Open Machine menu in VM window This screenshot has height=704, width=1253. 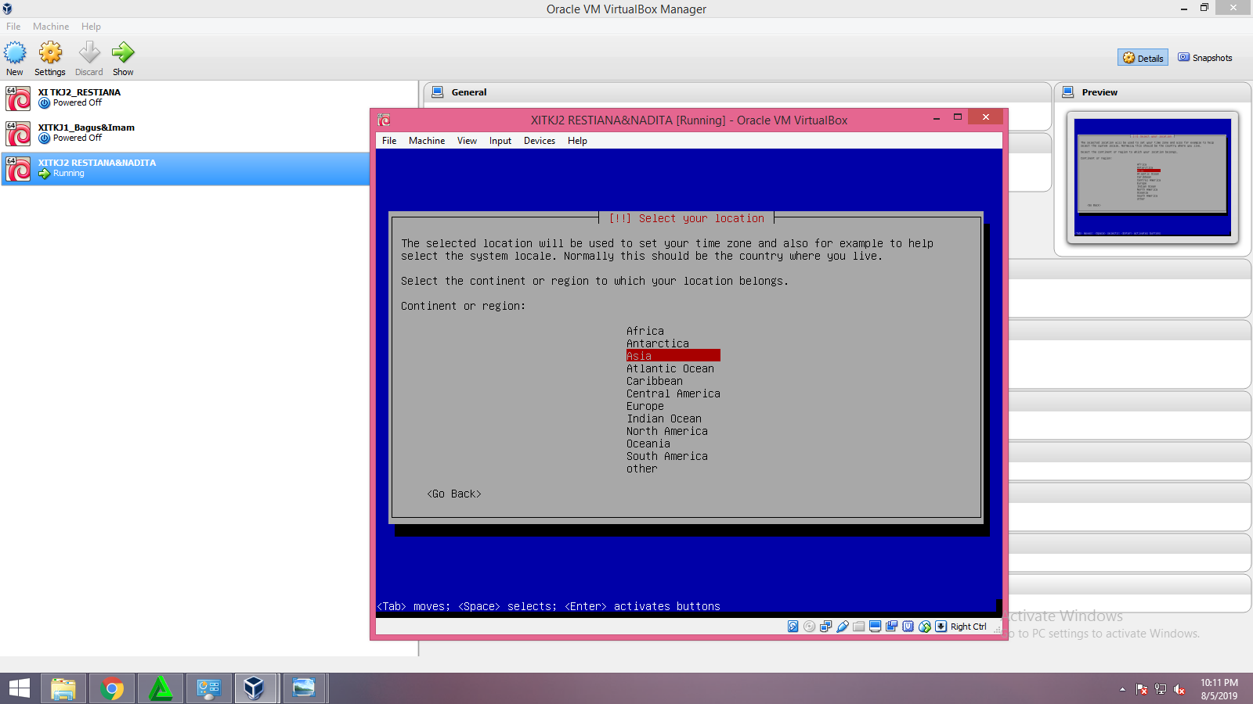427,141
